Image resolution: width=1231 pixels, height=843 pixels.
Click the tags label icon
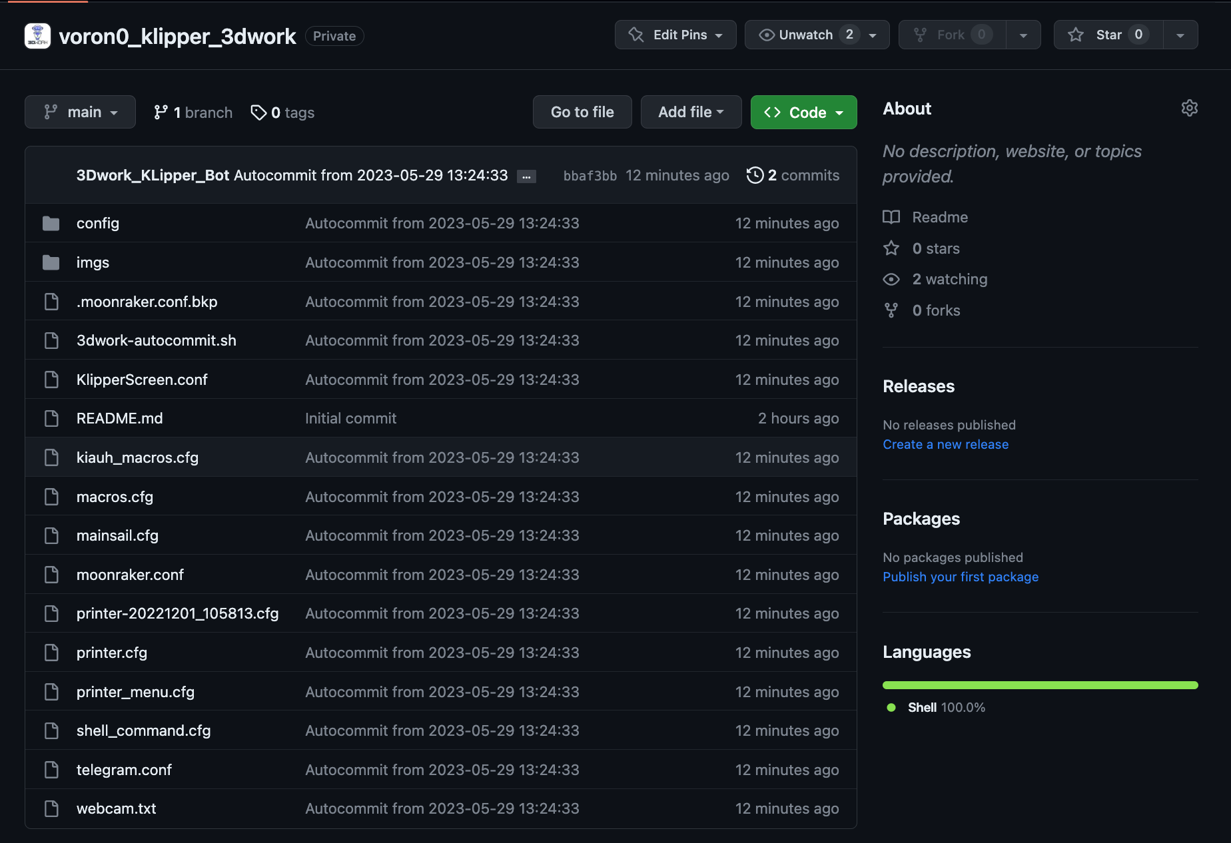[258, 113]
